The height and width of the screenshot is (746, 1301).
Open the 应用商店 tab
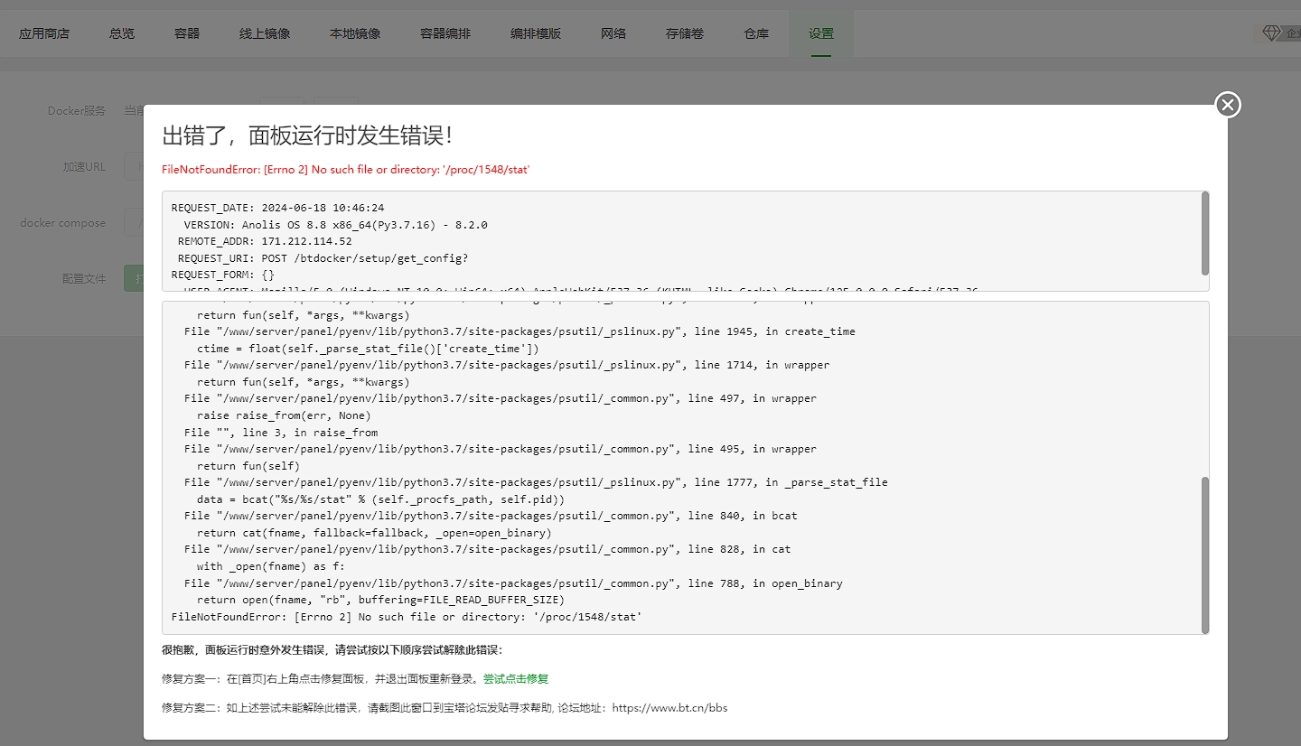pos(44,33)
